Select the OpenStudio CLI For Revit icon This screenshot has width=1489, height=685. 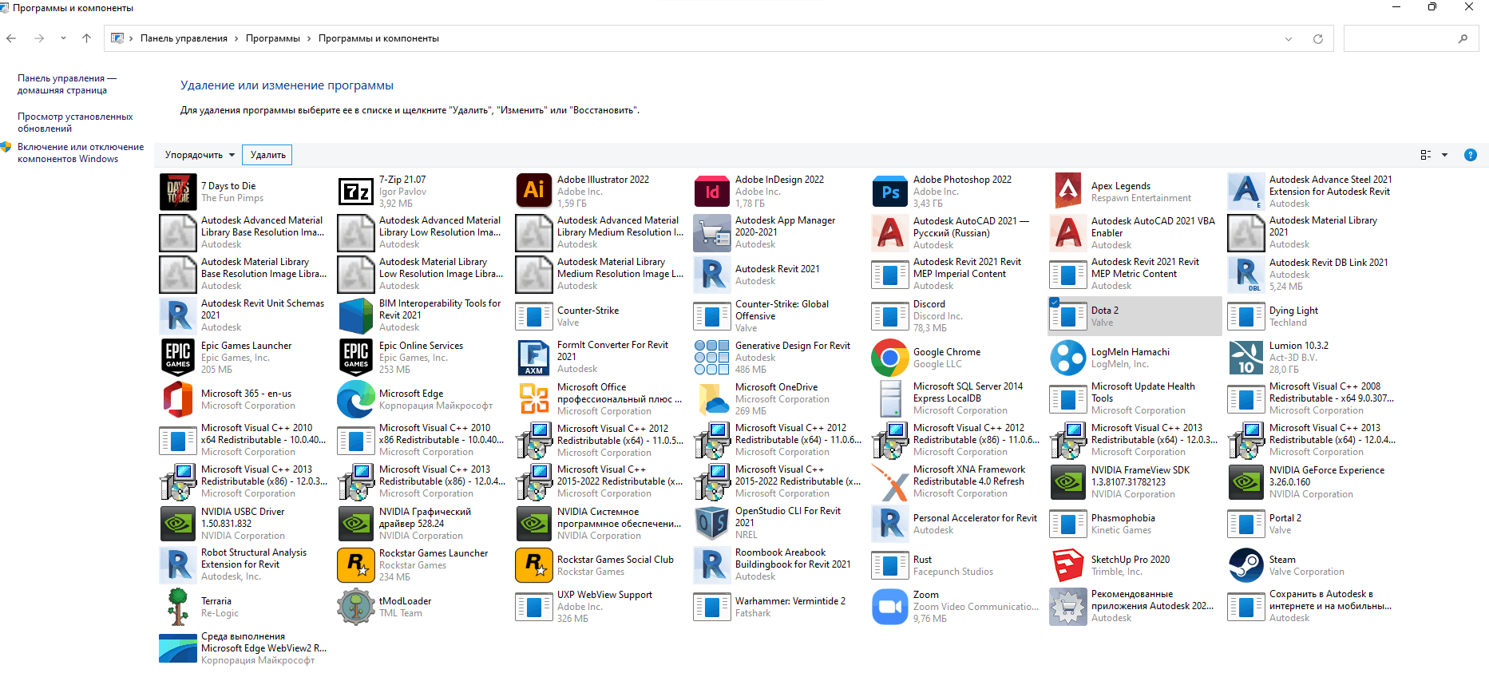click(x=712, y=524)
